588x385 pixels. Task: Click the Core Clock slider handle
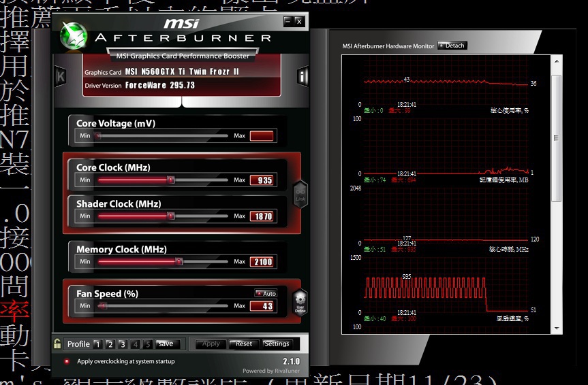click(171, 180)
